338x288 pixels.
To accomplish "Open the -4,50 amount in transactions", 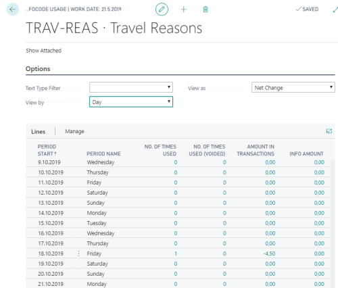I will tap(269, 254).
